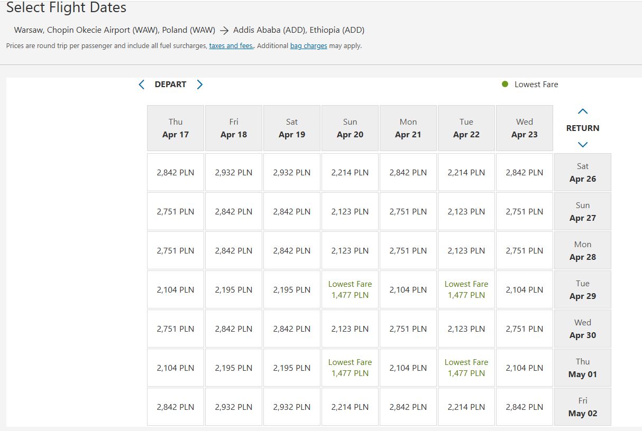Select the Sun Apr 20 departure column header
This screenshot has height=431, width=642.
(350, 128)
